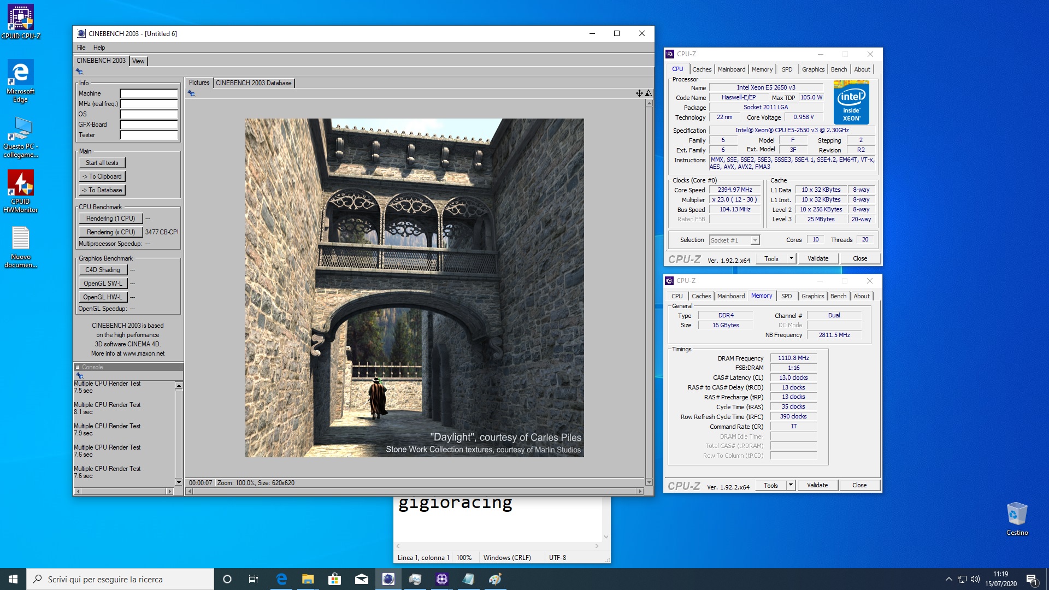1049x590 pixels.
Task: Open the Windows Start menu
Action: (13, 579)
